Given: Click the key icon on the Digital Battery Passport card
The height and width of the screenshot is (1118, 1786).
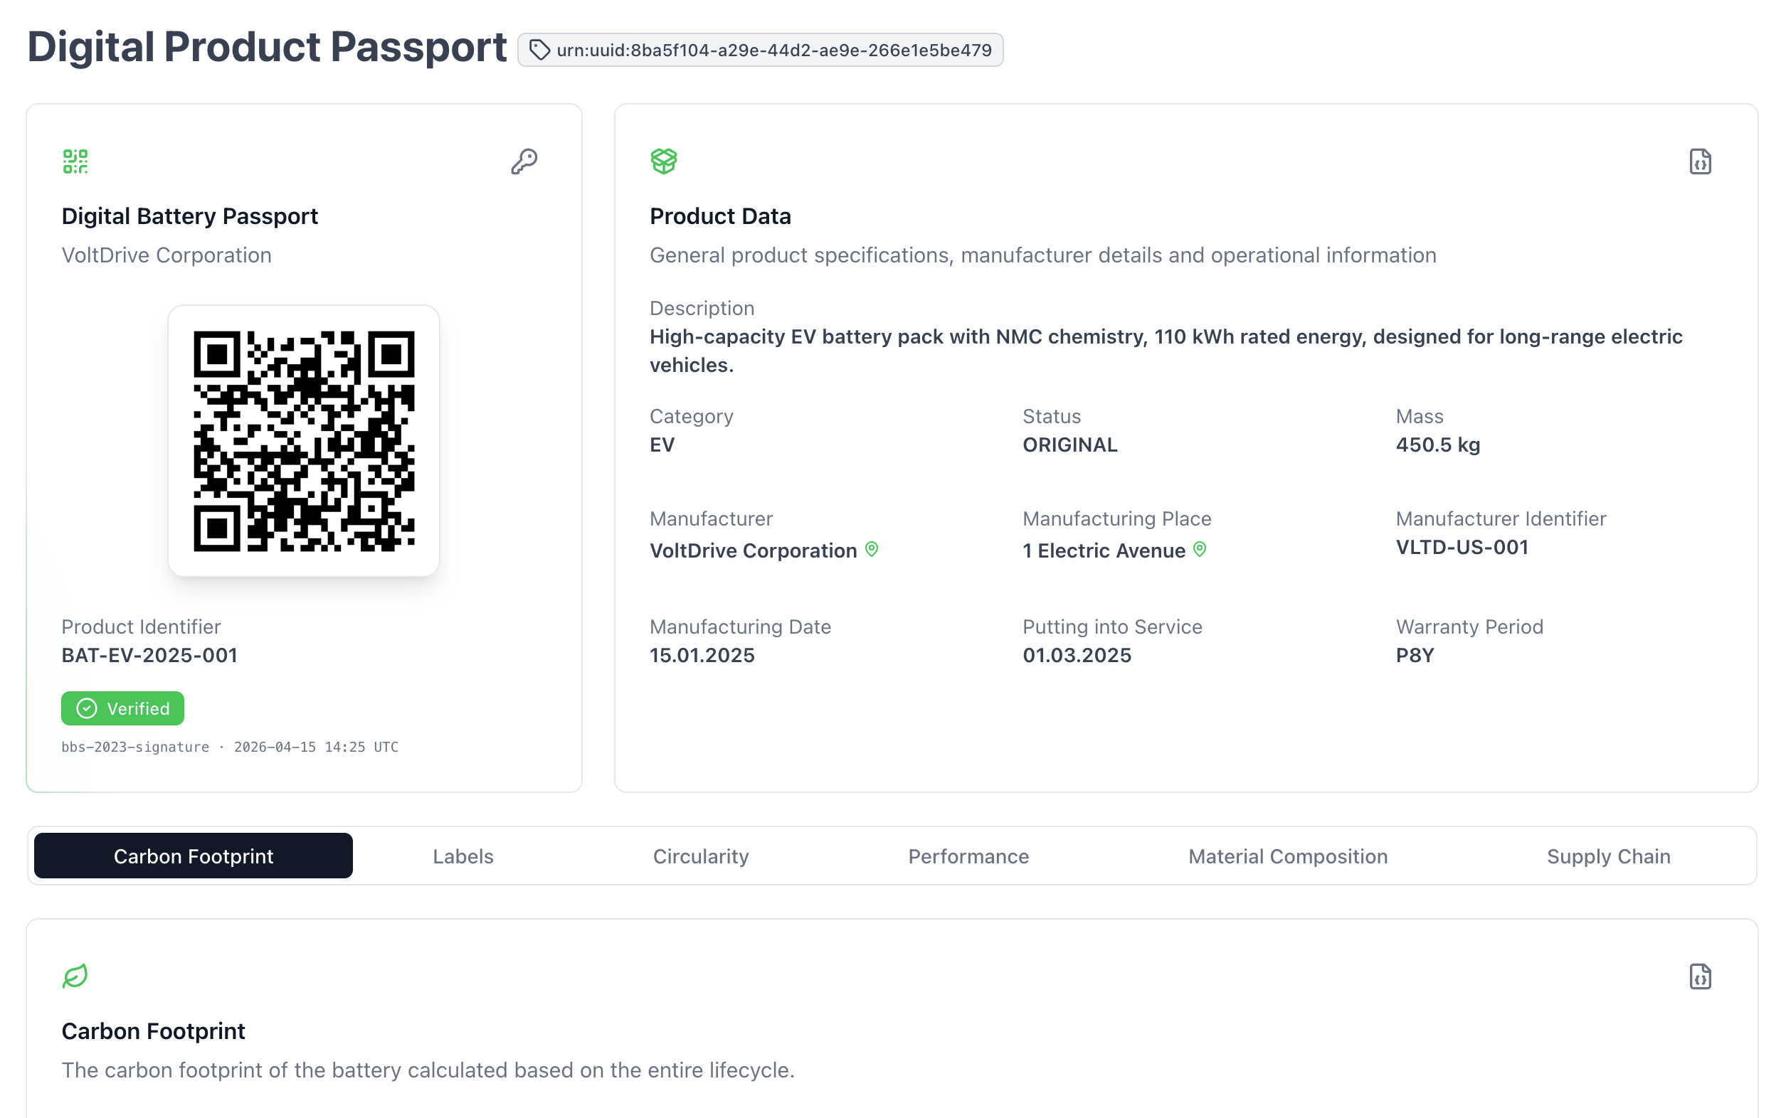Looking at the screenshot, I should [x=524, y=161].
